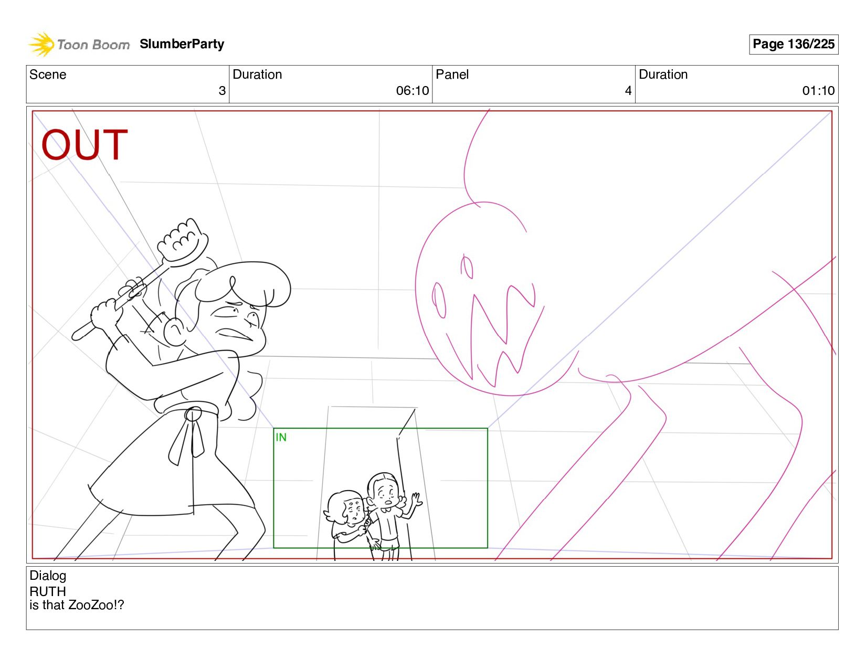Click the panel number 4
866x669 pixels.
[628, 91]
